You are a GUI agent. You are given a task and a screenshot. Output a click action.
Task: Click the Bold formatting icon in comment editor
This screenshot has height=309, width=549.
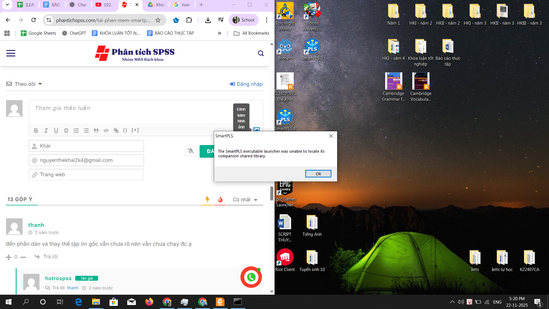(x=36, y=130)
